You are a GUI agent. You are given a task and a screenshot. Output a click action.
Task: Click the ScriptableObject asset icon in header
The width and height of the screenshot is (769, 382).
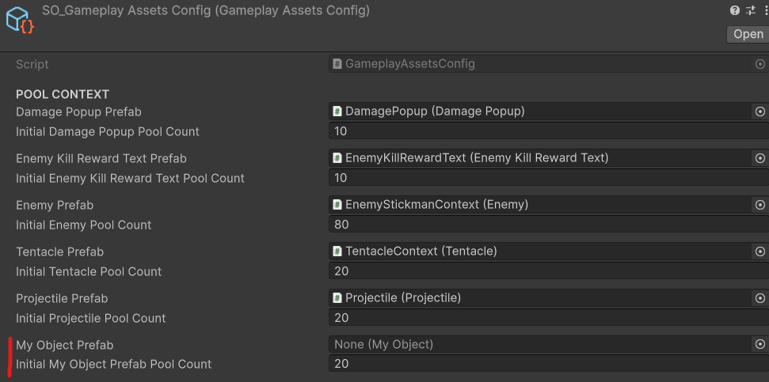tap(20, 19)
